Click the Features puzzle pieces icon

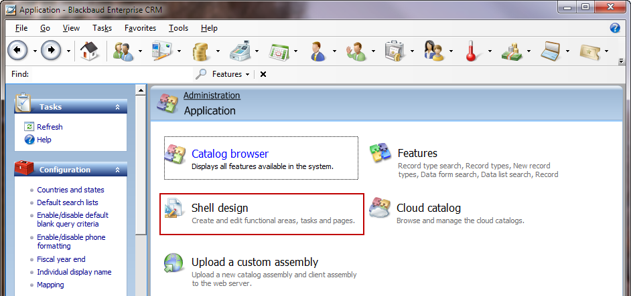pos(380,152)
